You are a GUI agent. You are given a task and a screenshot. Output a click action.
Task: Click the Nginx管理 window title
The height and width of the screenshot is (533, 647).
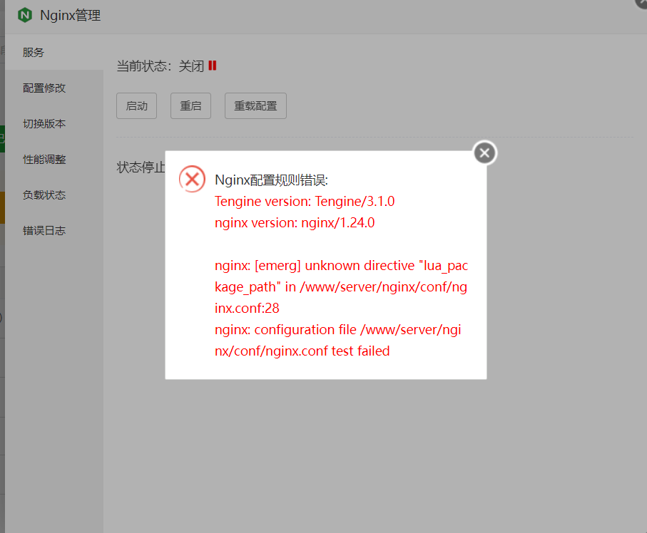[x=70, y=15]
